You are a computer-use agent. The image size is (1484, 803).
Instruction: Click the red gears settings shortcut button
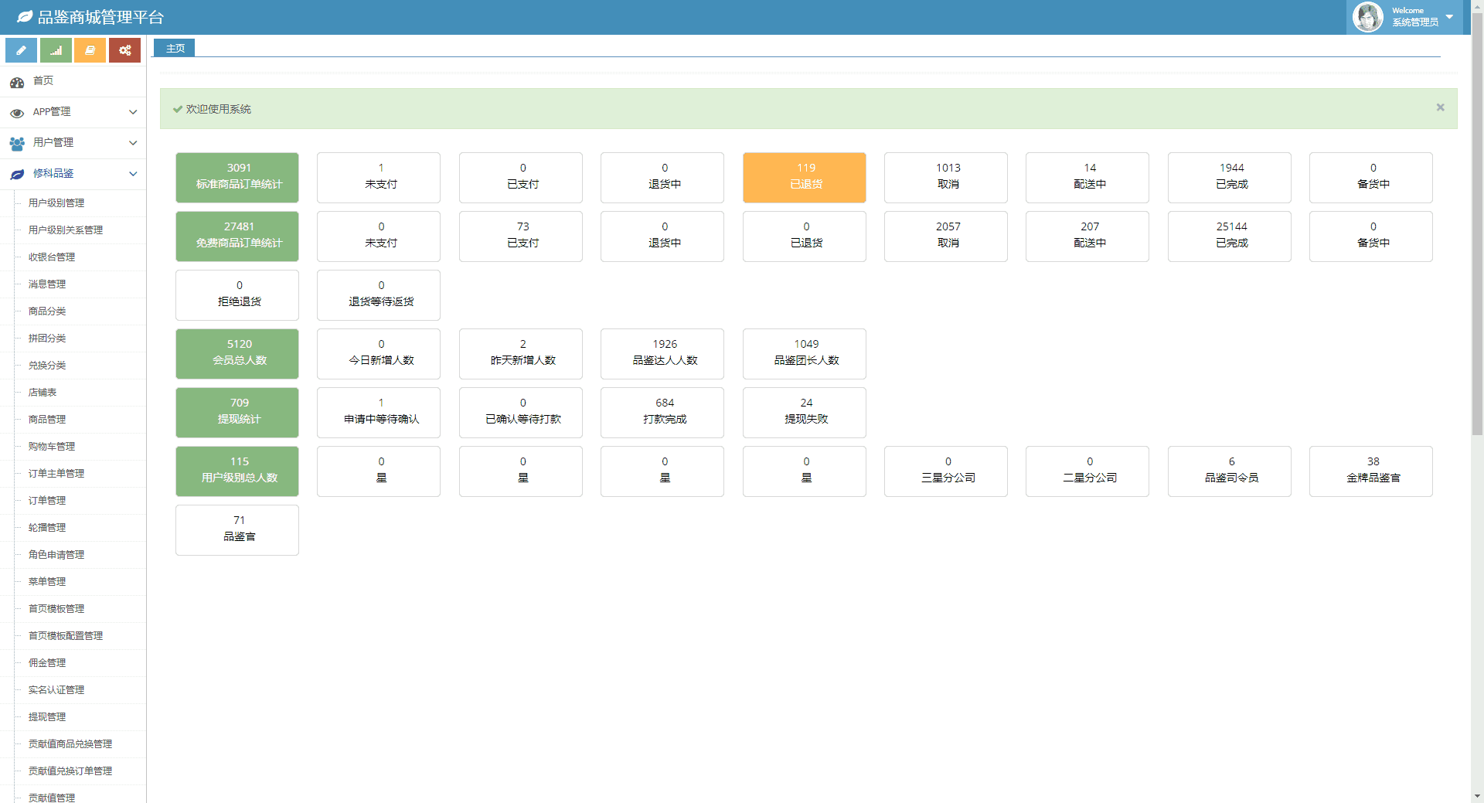(x=124, y=50)
